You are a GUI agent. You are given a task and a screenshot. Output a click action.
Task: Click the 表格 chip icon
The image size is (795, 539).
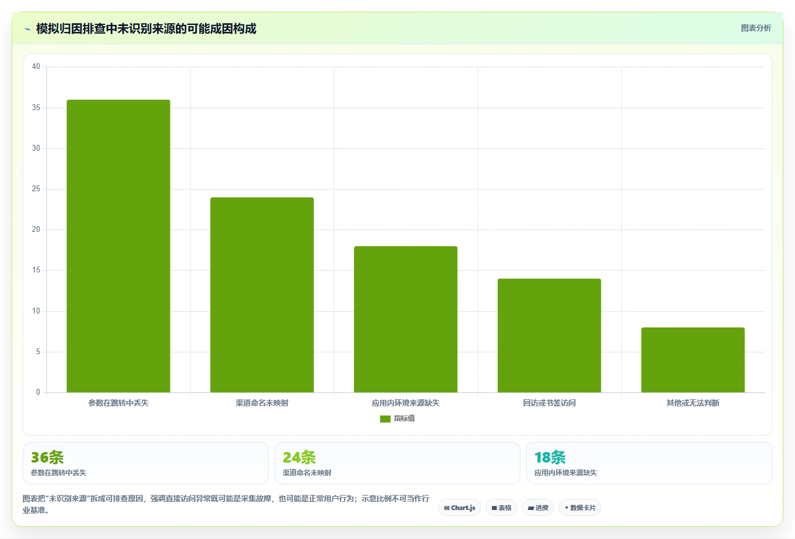[494, 508]
